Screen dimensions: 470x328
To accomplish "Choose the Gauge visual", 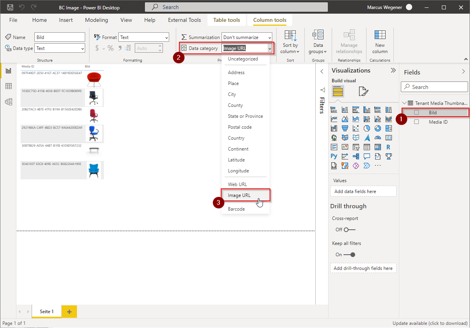I will click(378, 138).
